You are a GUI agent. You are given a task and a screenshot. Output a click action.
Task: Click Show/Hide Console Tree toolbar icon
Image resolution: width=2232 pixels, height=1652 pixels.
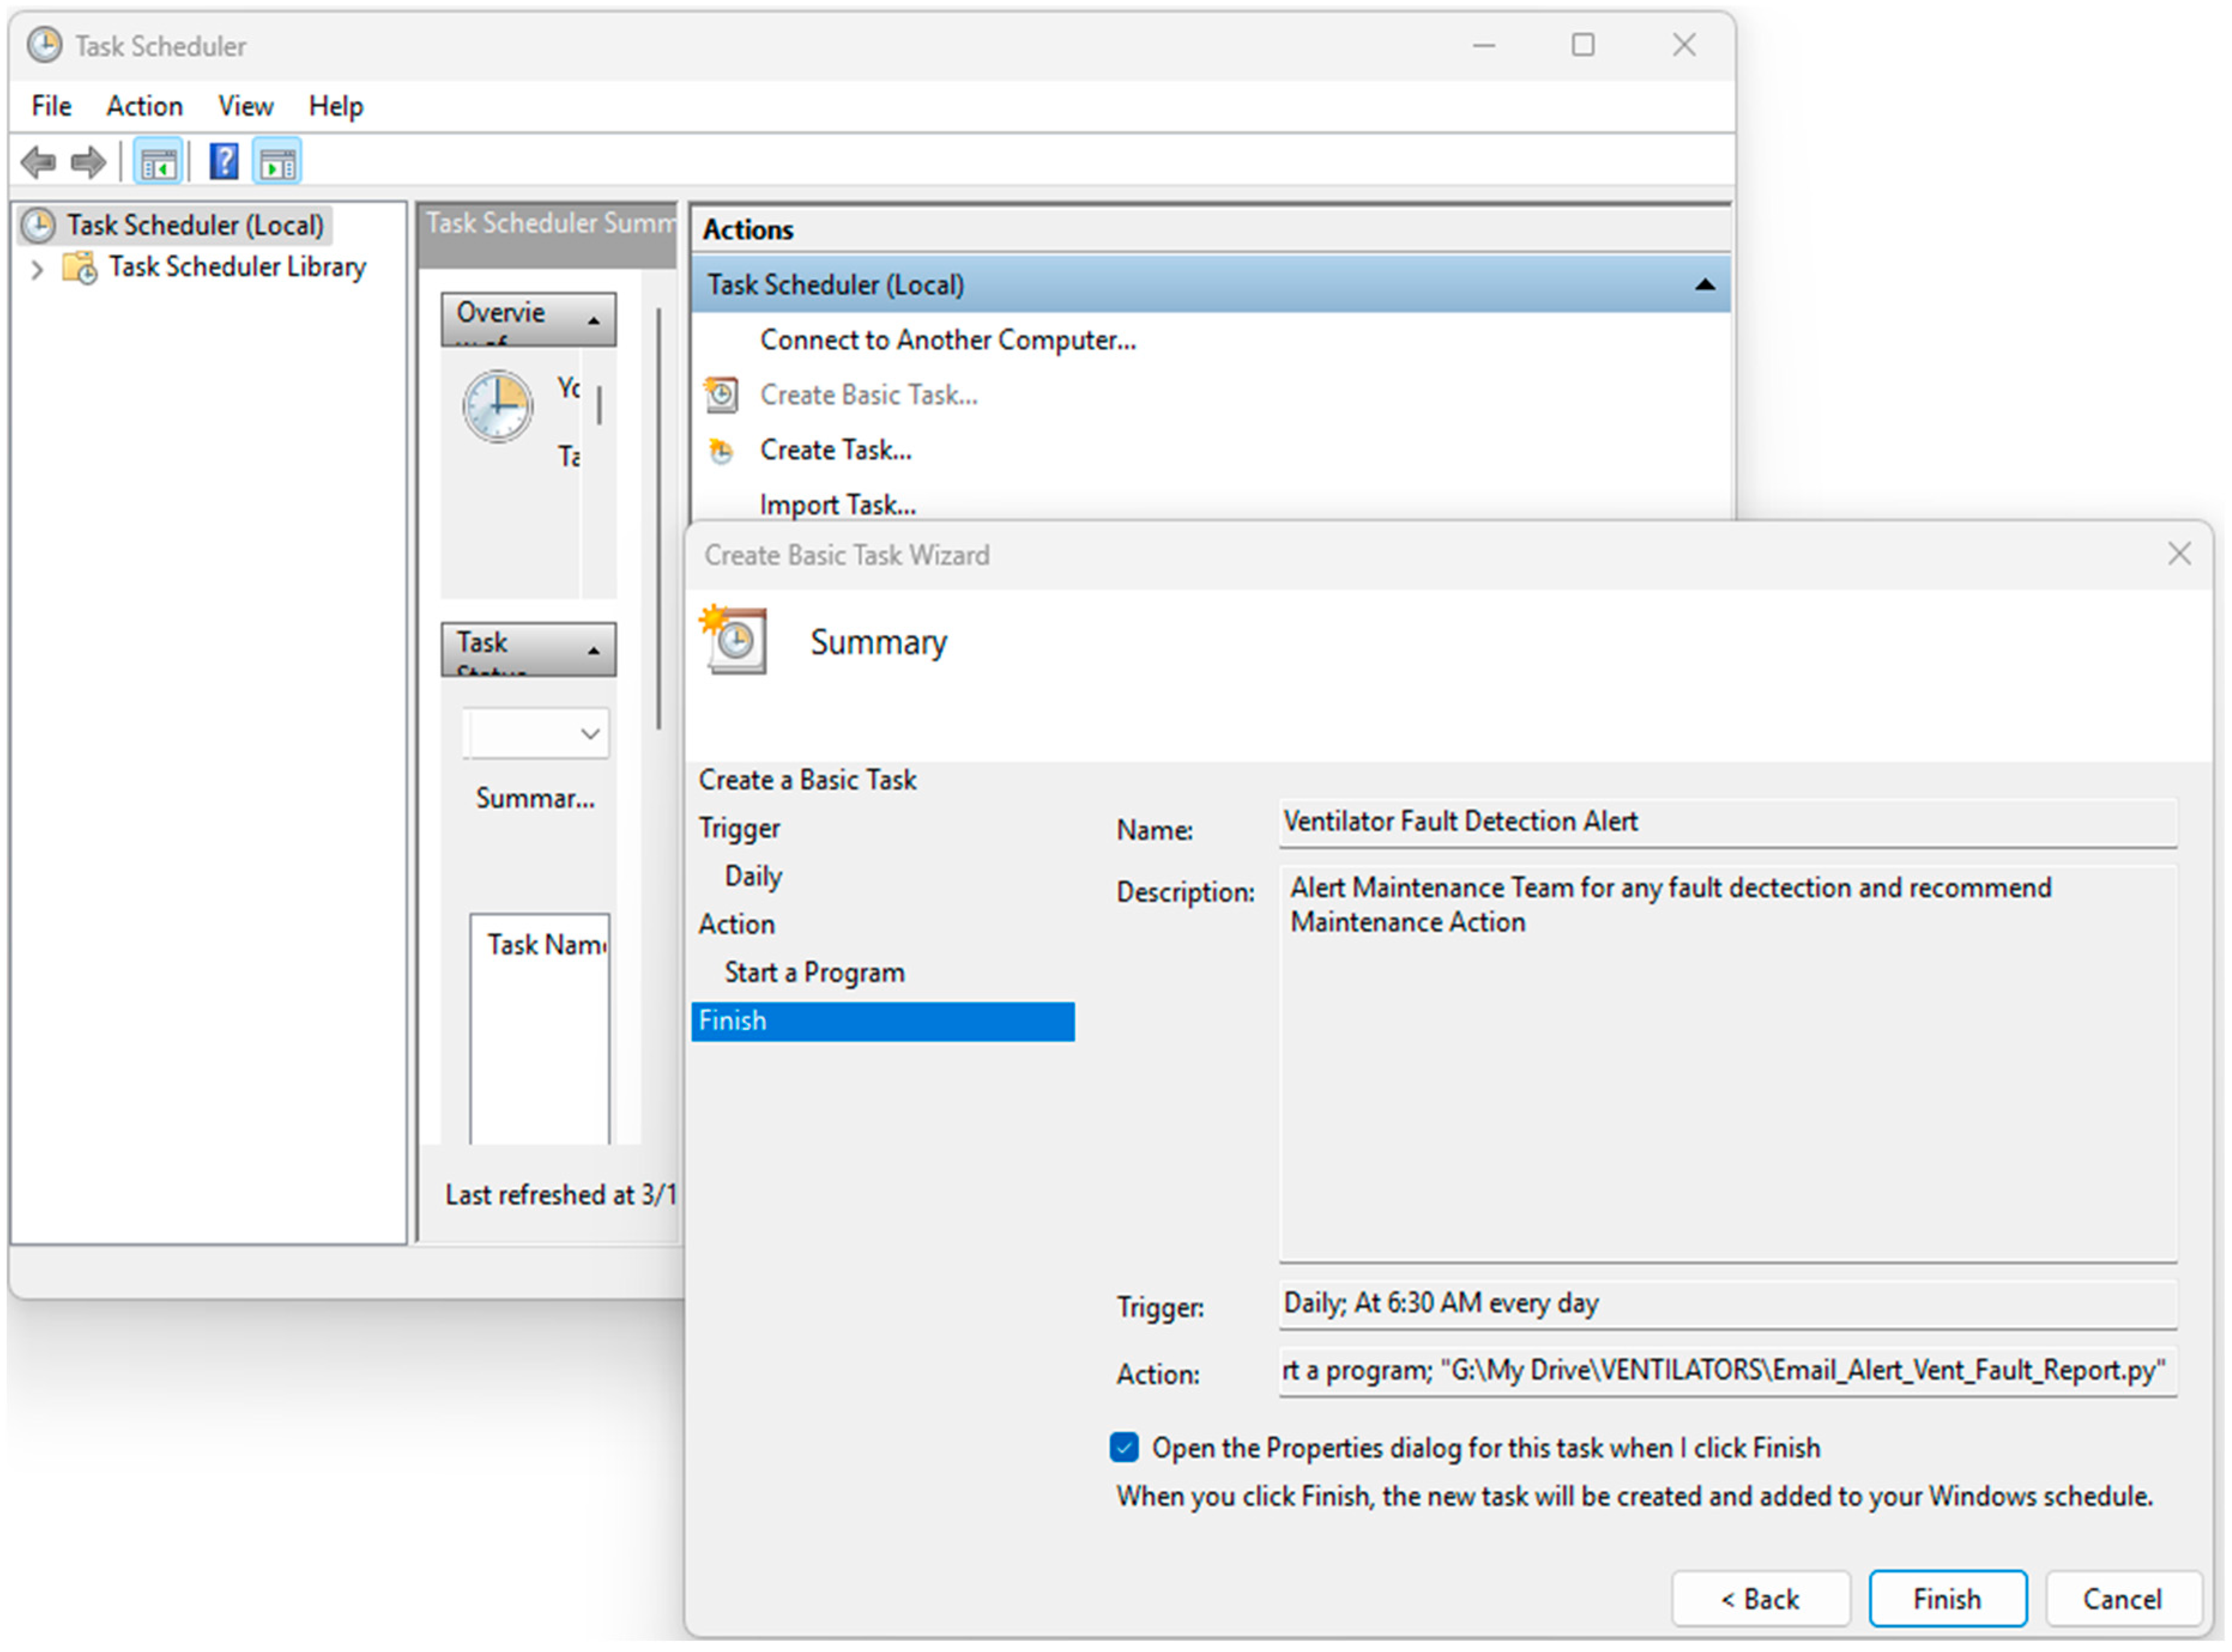tap(158, 162)
